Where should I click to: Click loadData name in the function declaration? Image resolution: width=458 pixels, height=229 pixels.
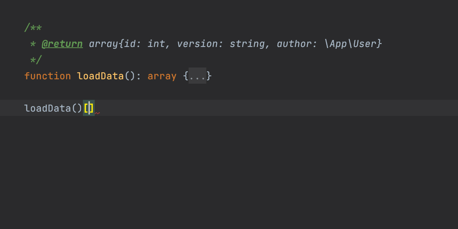click(x=100, y=76)
